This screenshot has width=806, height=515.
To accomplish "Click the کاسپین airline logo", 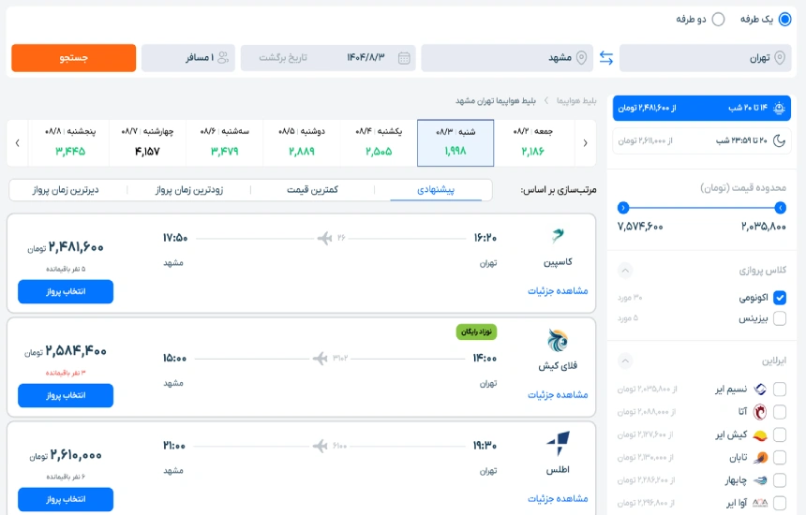I will point(558,236).
